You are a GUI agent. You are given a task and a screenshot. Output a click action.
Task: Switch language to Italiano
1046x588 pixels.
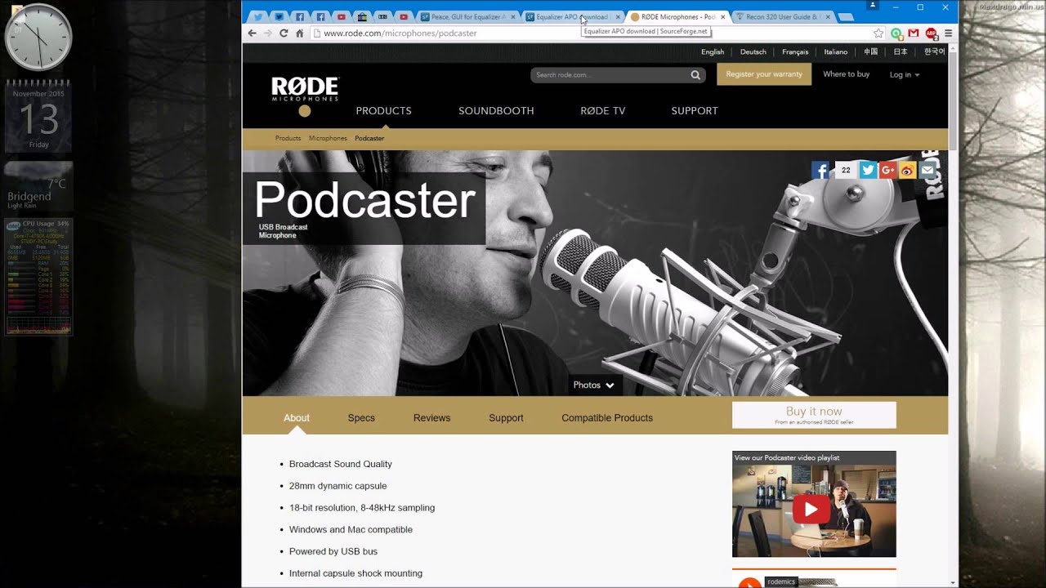[x=835, y=52]
